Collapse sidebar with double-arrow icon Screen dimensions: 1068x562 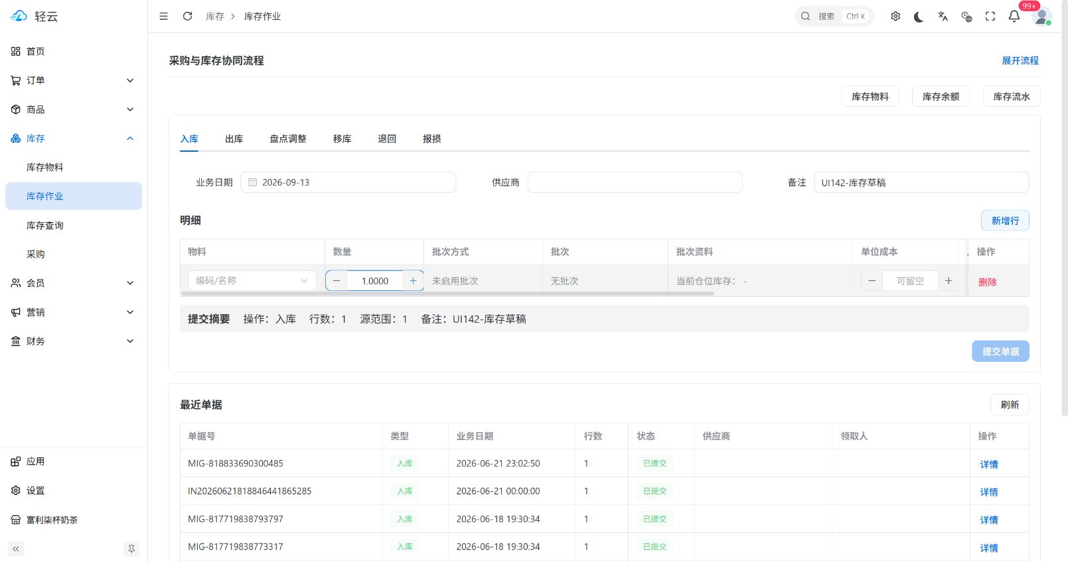tap(16, 549)
